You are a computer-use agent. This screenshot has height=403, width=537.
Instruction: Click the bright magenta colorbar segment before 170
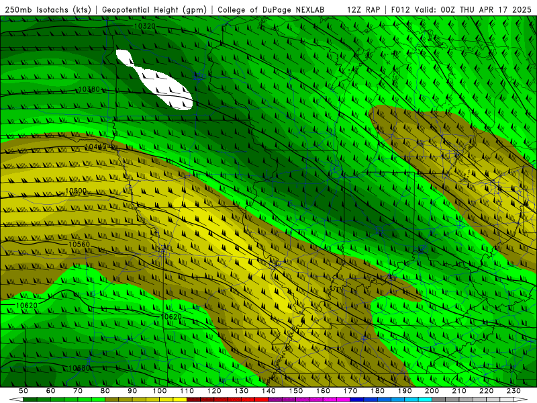(344, 400)
